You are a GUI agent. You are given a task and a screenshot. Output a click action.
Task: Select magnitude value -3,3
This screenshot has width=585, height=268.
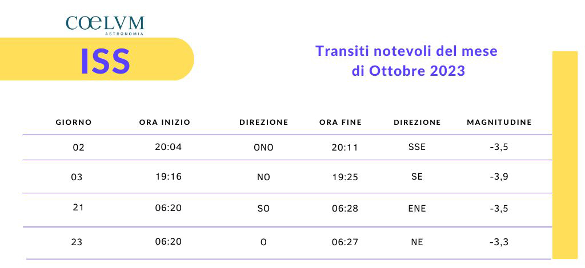(499, 242)
